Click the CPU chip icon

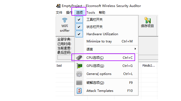[x=79, y=57]
